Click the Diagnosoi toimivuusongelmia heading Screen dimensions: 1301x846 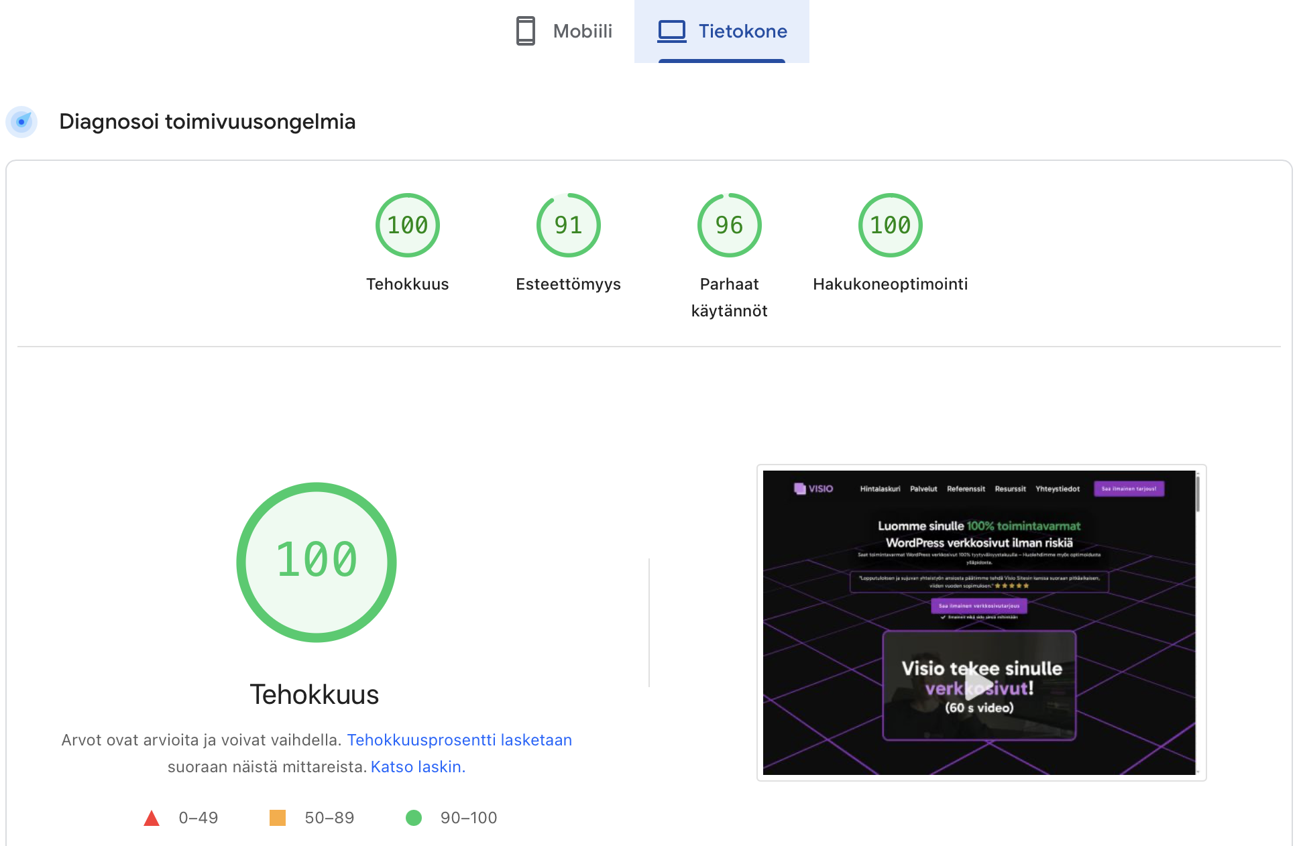207,121
